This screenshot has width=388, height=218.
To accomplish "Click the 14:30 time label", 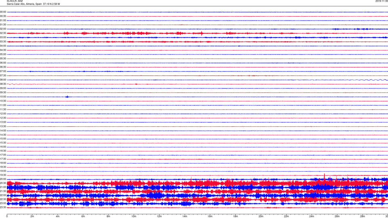I will click(x=3, y=135).
